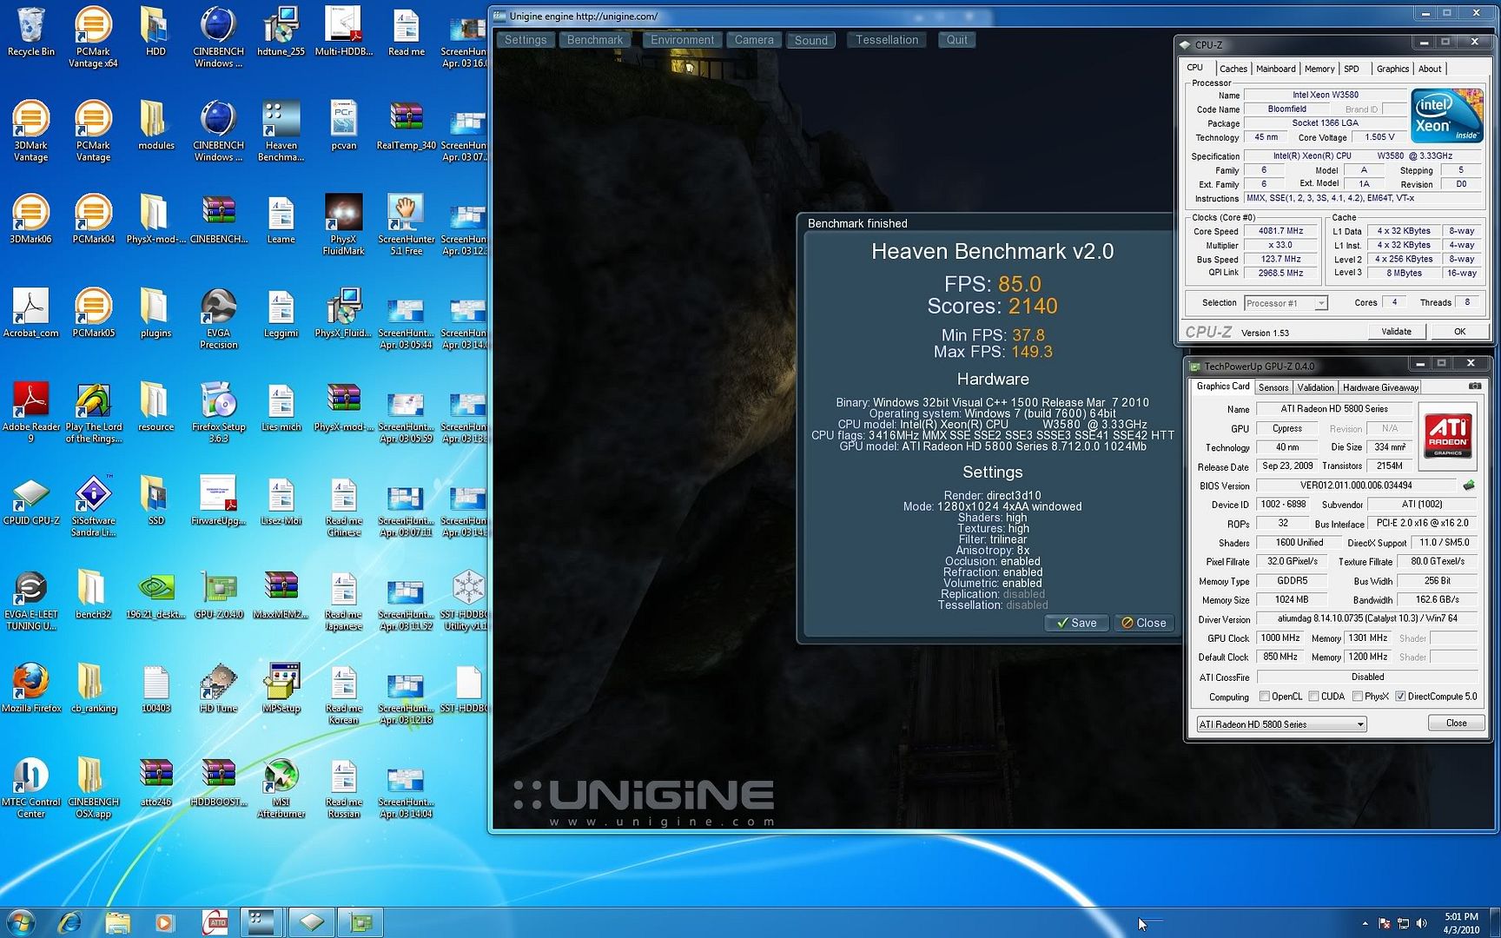Image resolution: width=1501 pixels, height=938 pixels.
Task: Open ScreenHunter 5.1 Free shortcut
Action: (x=406, y=226)
